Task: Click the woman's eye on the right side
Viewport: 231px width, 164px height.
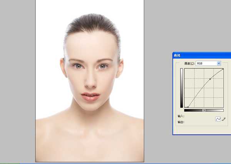Action: (102, 66)
